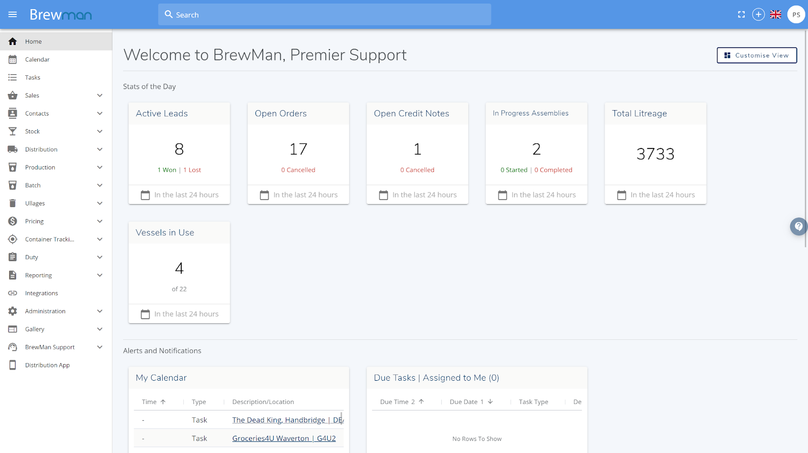
Task: Click the Gallery sidebar icon
Action: pos(13,329)
